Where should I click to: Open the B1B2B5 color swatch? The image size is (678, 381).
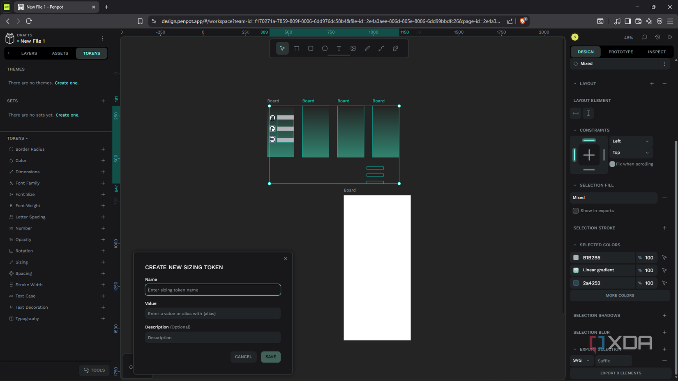coord(576,258)
